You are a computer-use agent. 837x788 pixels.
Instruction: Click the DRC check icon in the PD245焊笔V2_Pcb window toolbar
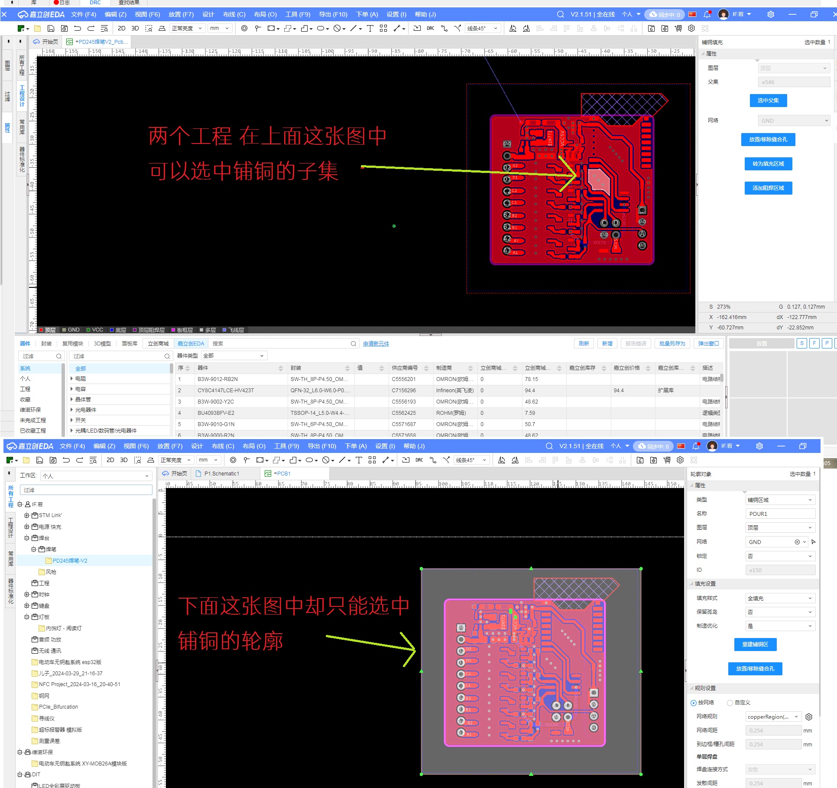430,28
